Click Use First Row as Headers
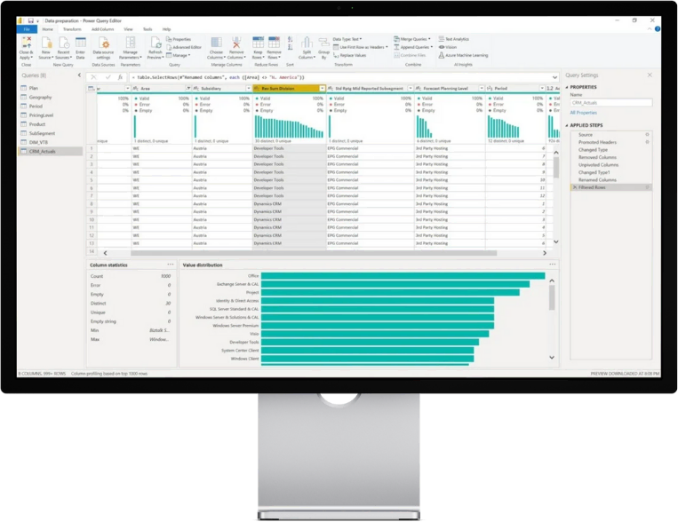This screenshot has width=678, height=522. (362, 47)
